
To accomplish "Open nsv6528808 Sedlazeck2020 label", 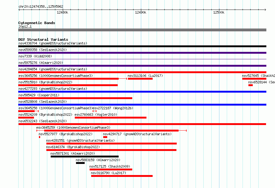I will (x=43, y=102).
